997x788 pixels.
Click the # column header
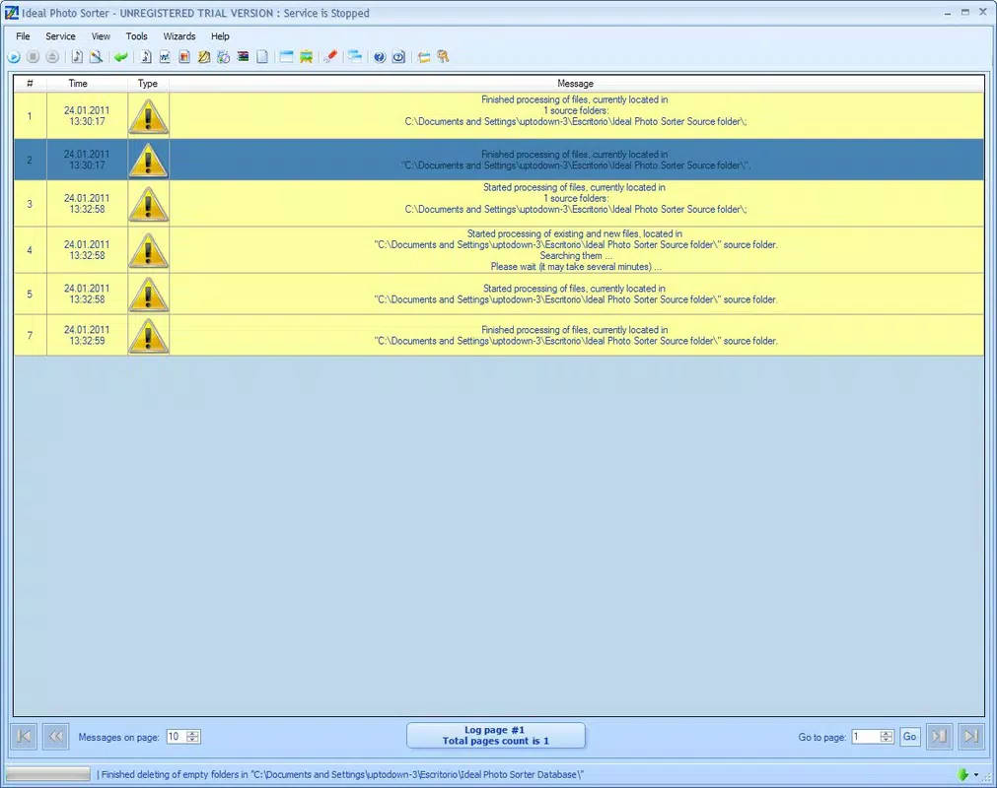click(30, 83)
